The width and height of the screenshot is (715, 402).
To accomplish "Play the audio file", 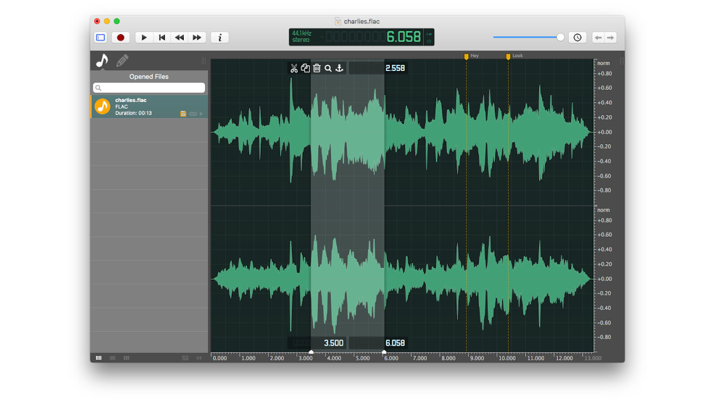I will (144, 37).
